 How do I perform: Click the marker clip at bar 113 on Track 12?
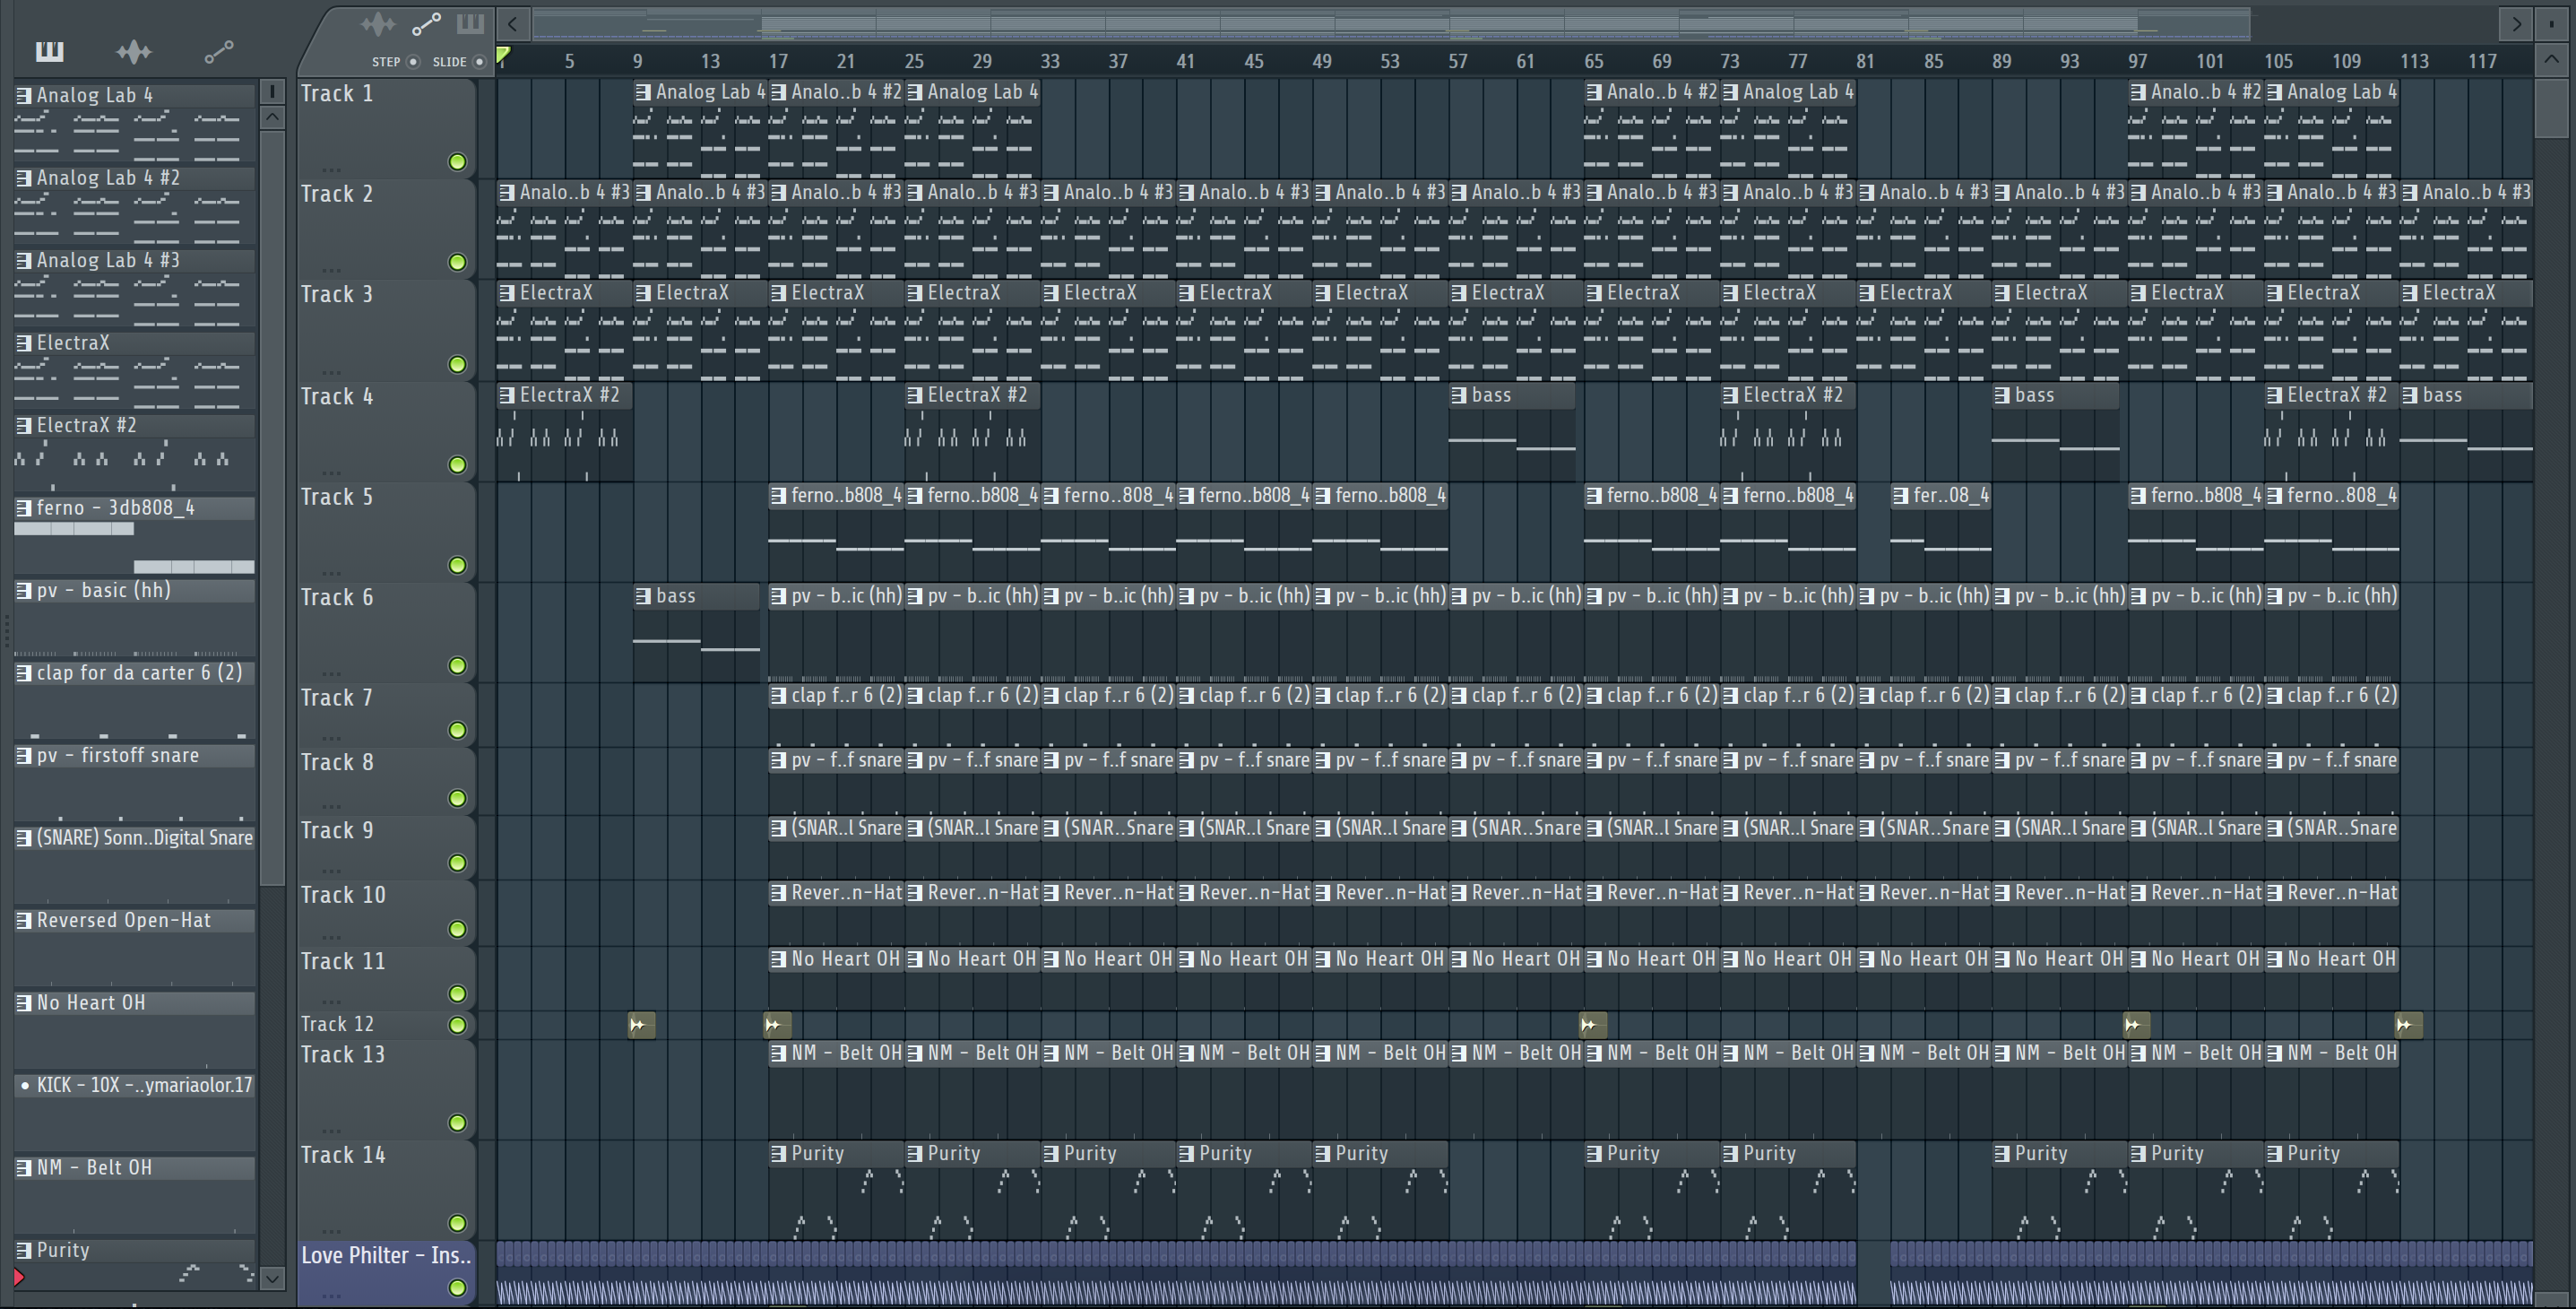tap(2408, 1025)
